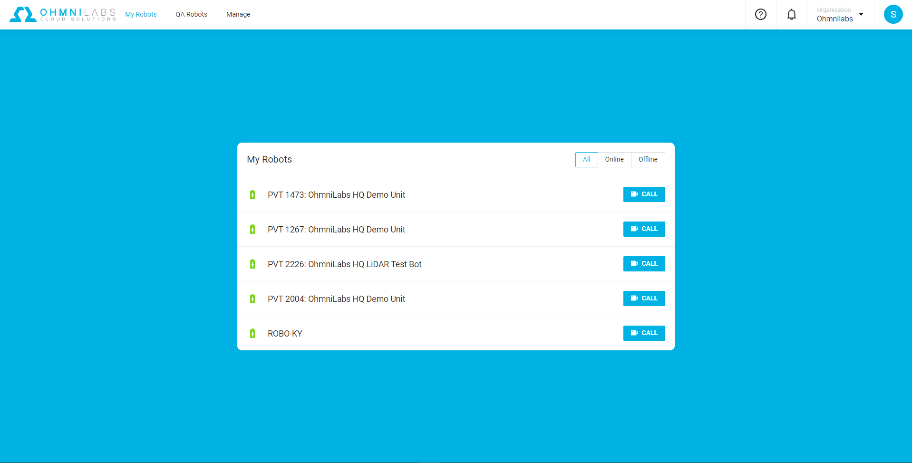Show only Online robots
The width and height of the screenshot is (912, 463).
point(614,160)
